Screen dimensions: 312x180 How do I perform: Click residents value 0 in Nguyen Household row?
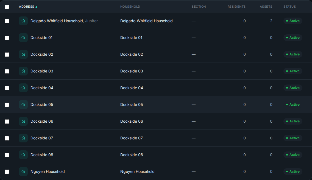click(244, 171)
